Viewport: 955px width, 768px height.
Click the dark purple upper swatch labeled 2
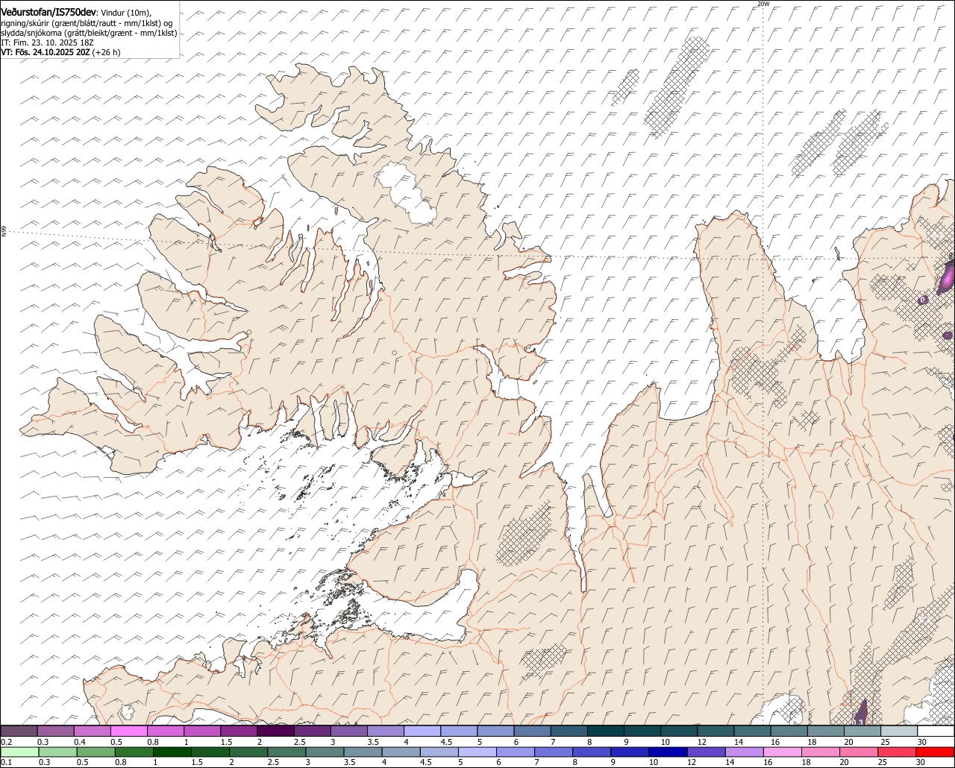[275, 731]
